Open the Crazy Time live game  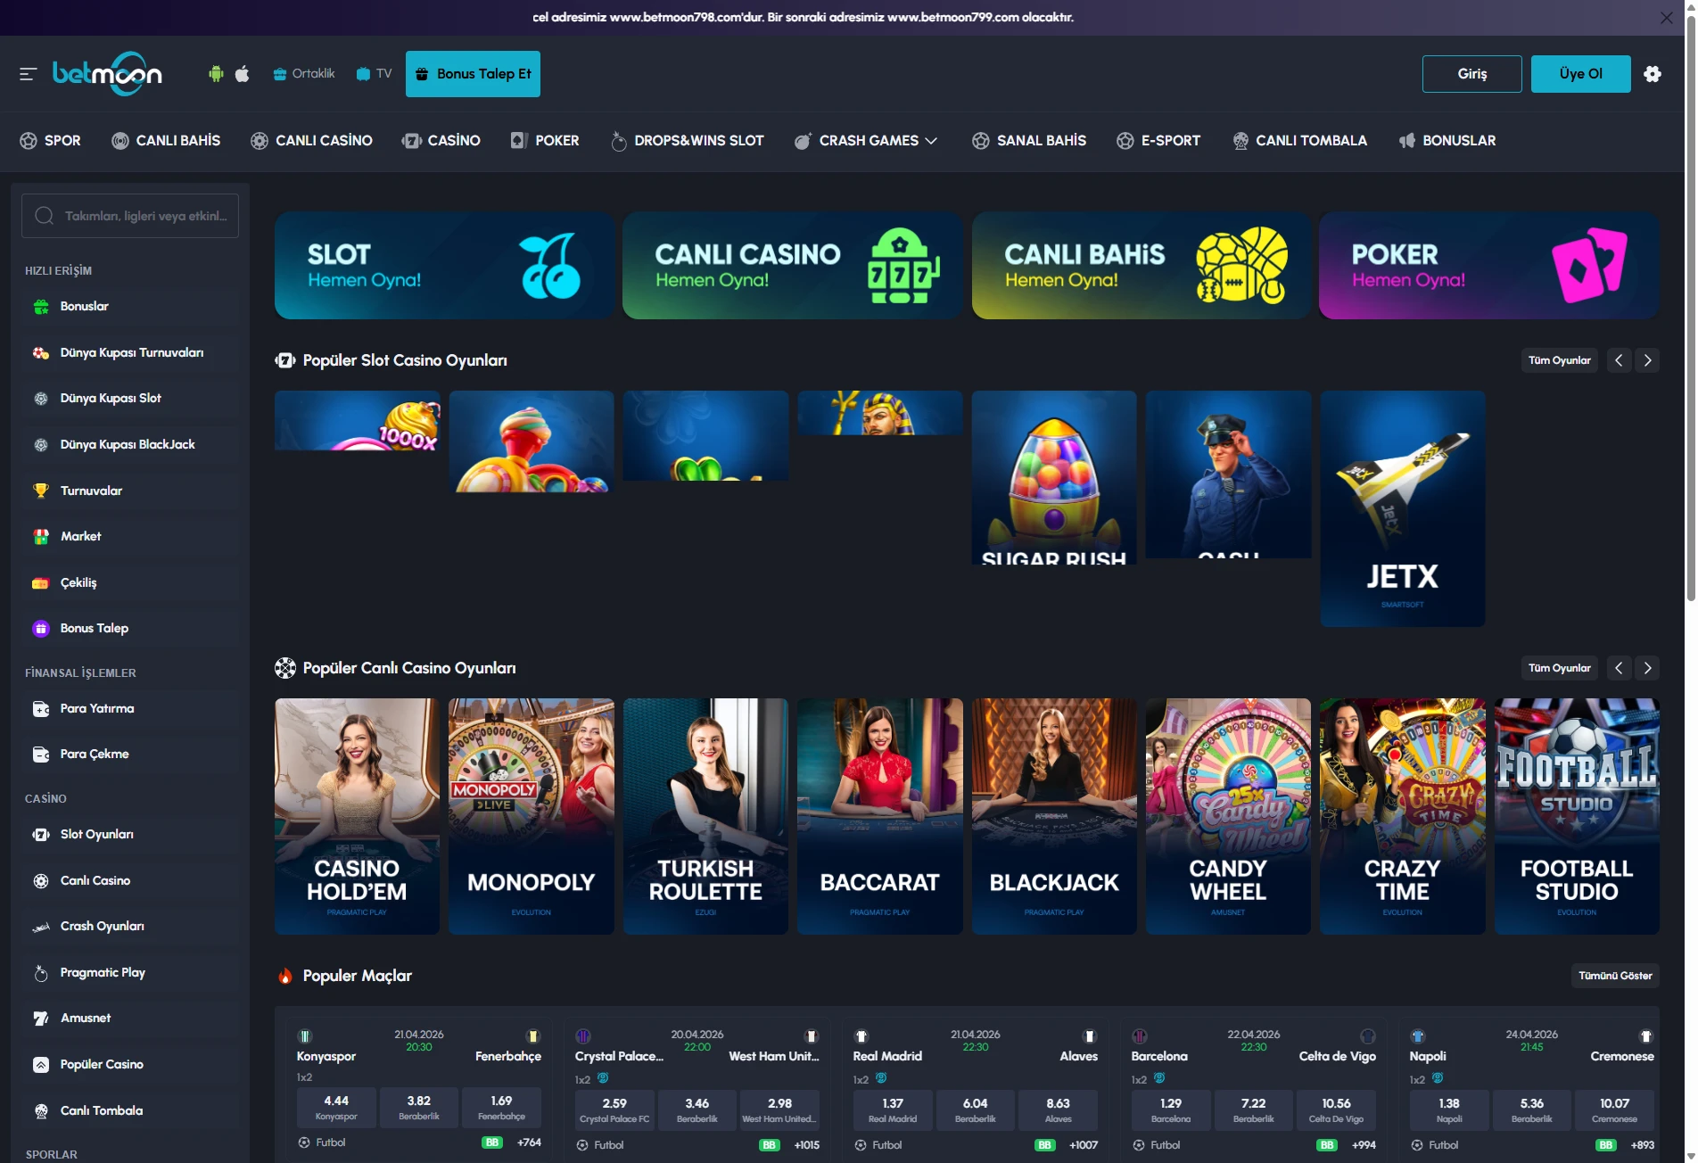pyautogui.click(x=1402, y=816)
